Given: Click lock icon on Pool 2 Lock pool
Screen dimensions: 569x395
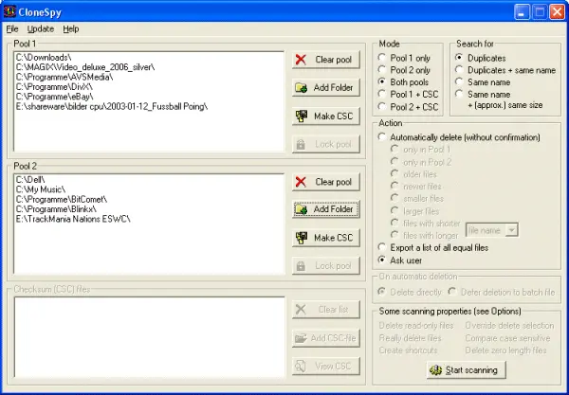Looking at the screenshot, I should (x=301, y=266).
